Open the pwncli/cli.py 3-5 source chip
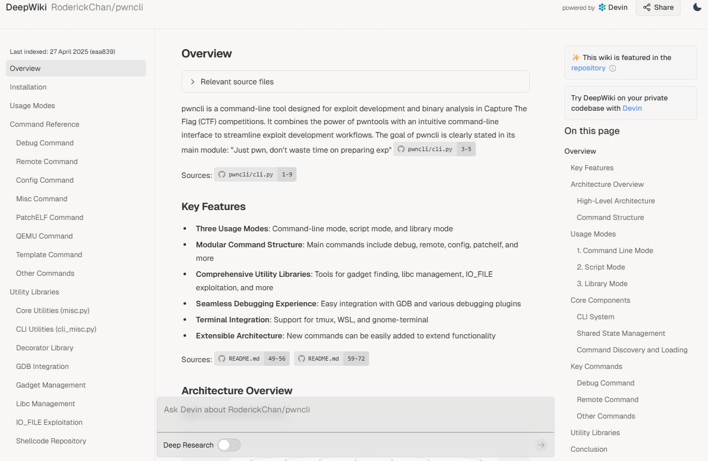 434,149
